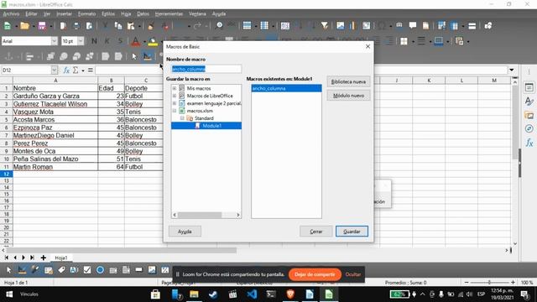This screenshot has width=537, height=302.
Task: Click the Ocultar link in Loom bar
Action: coord(352,274)
